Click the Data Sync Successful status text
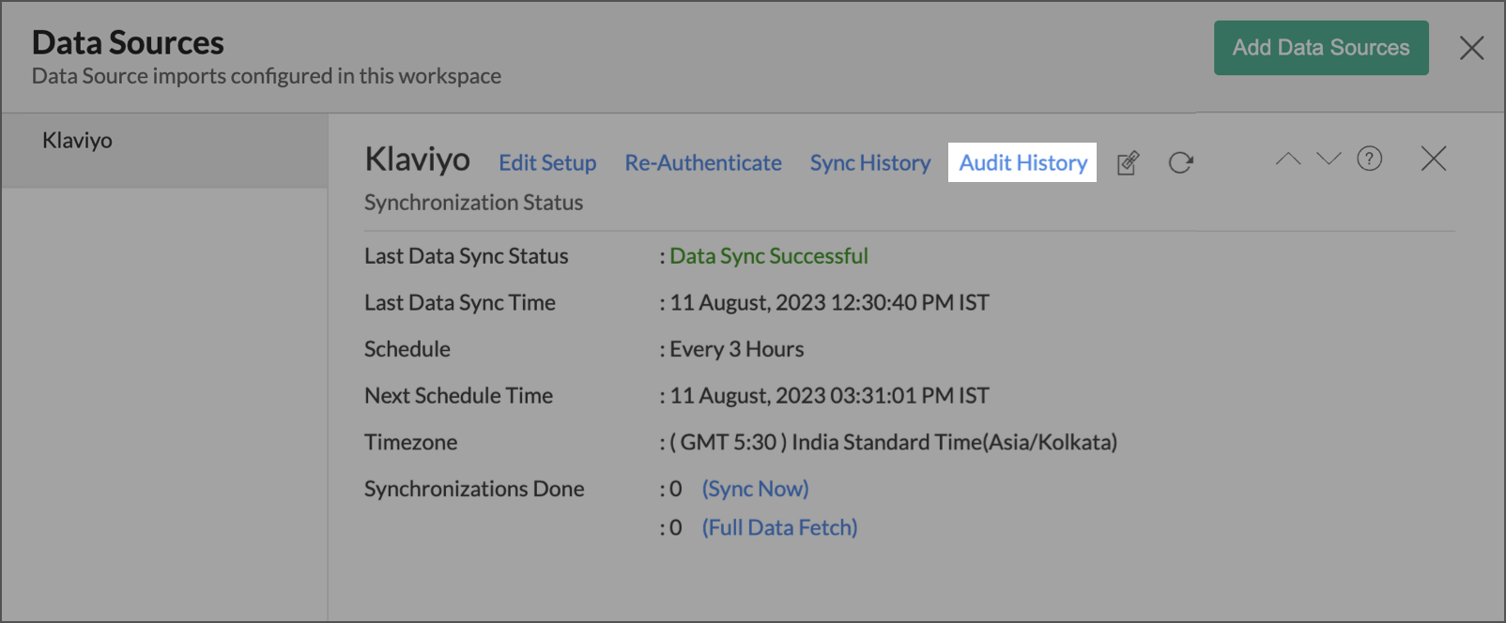Screen dimensions: 1506x623 (x=769, y=256)
